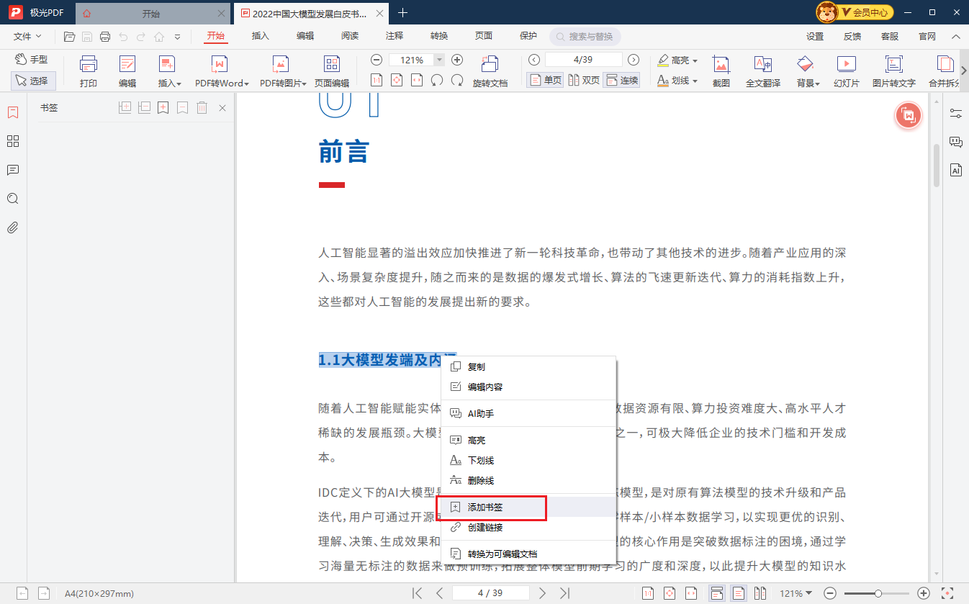Image resolution: width=969 pixels, height=604 pixels.
Task: Toggle 连续 continuous scrolling
Action: pos(621,80)
